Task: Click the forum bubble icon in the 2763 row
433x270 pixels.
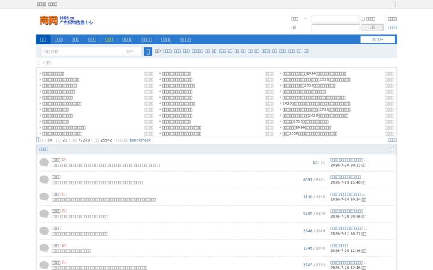Action: [x=44, y=265]
